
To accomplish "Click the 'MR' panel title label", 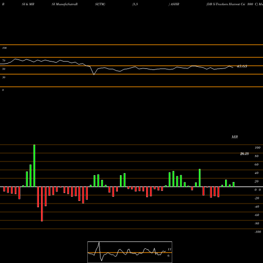I will pos(235,137).
